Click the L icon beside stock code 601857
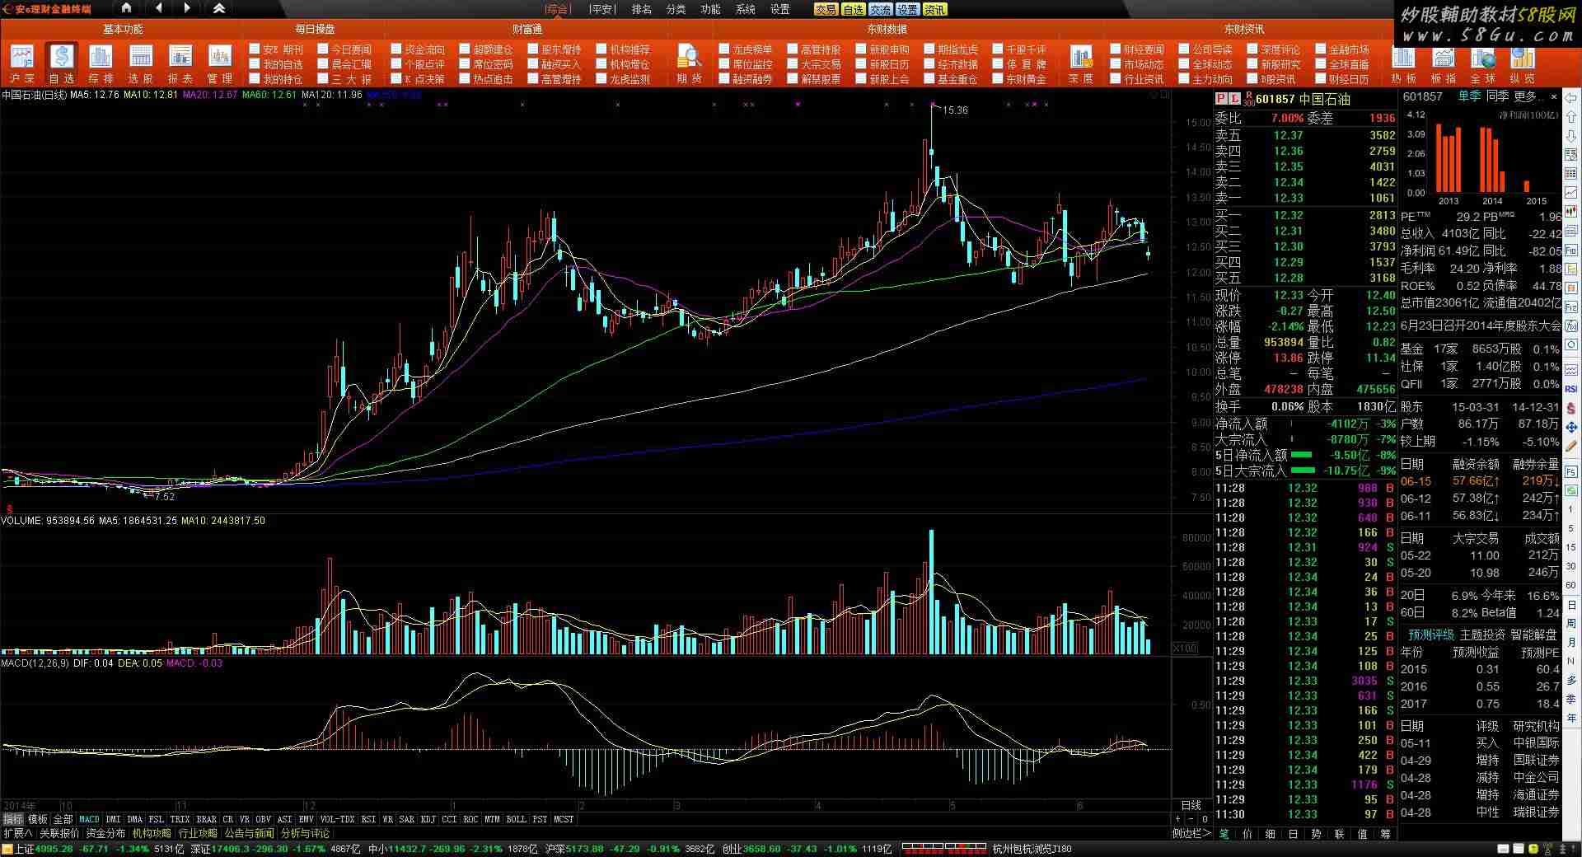This screenshot has height=857, width=1582. pos(1235,99)
